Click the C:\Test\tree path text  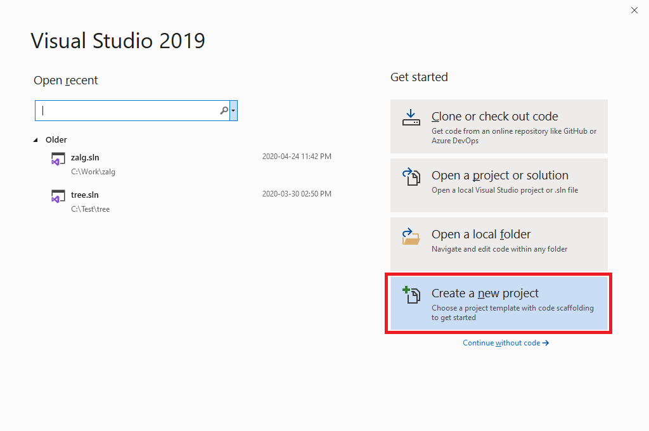(90, 209)
